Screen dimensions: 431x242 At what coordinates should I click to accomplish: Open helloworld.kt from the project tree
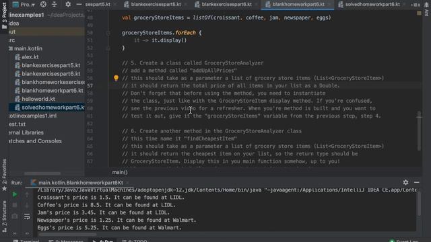(x=38, y=99)
